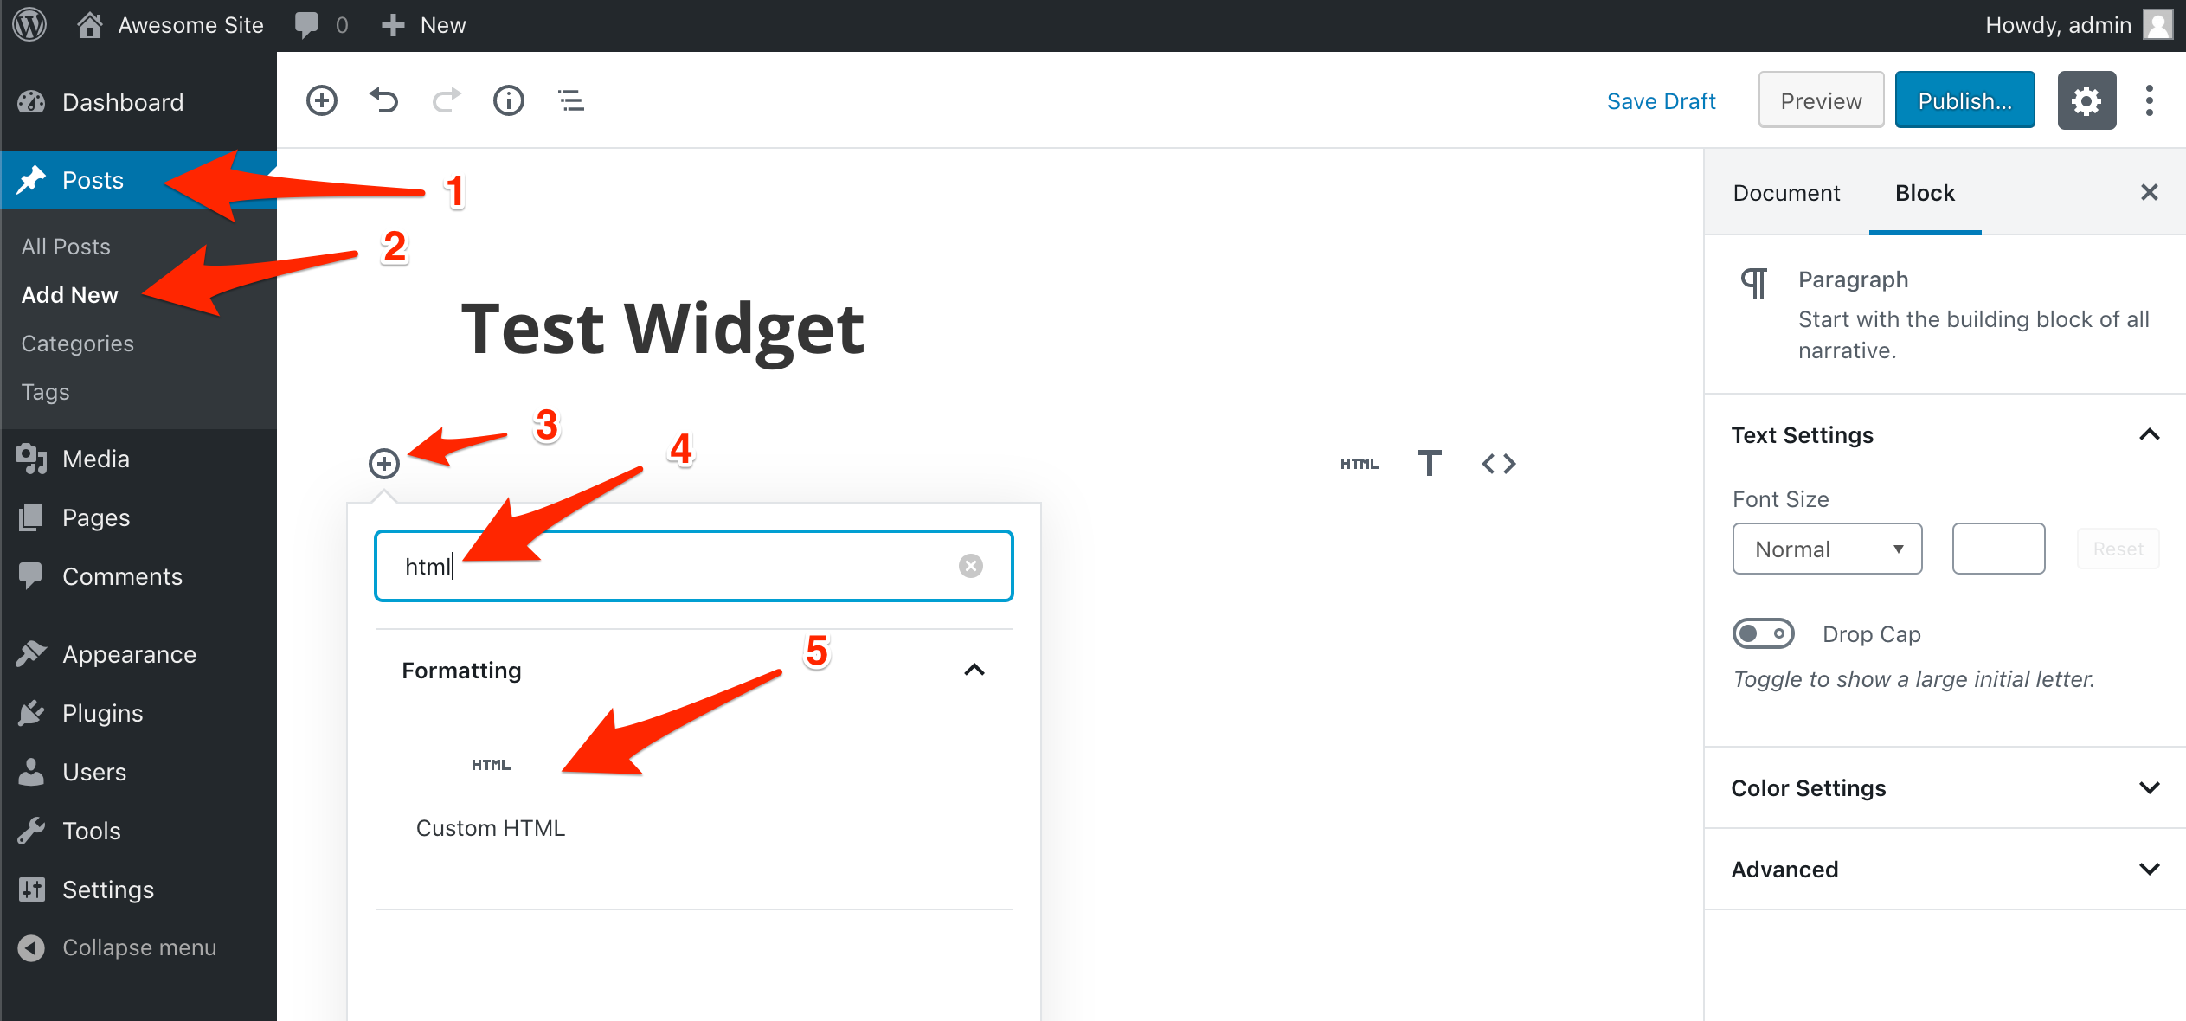Click the add block plus icon
The height and width of the screenshot is (1021, 2186).
click(x=383, y=463)
